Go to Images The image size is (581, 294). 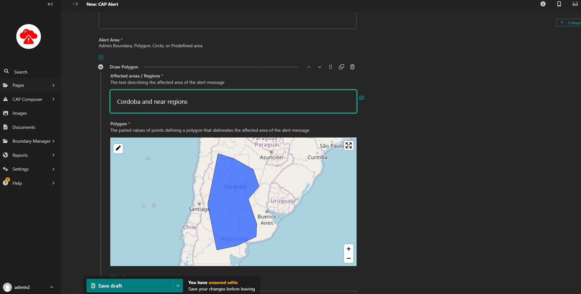click(x=30, y=113)
